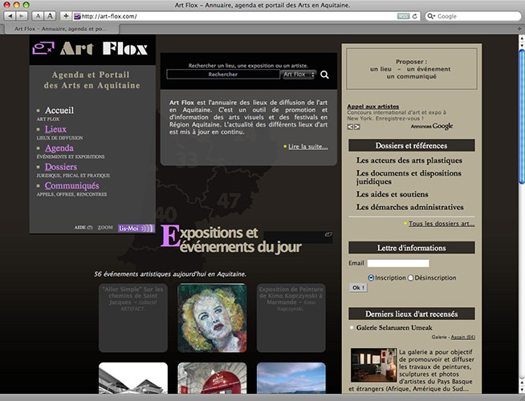Viewport: 525px width, 401px height.
Task: Click the Ascain (64) location link
Action: click(462, 337)
